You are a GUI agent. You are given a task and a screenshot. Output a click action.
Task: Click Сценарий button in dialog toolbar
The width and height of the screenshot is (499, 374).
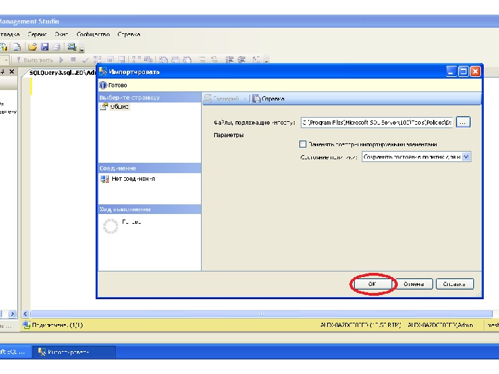click(222, 98)
